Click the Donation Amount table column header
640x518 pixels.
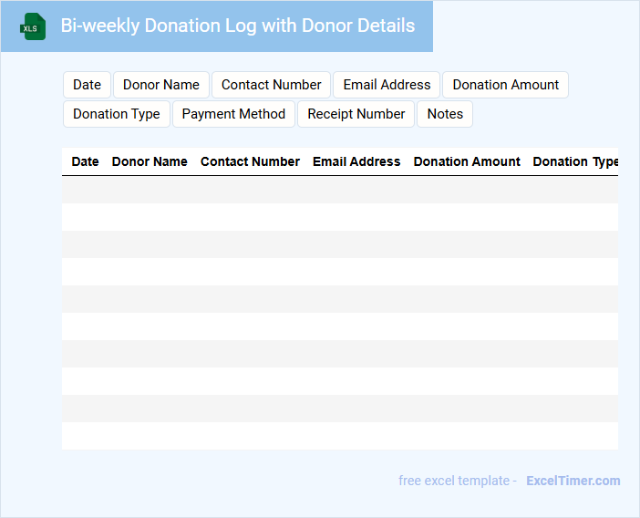467,161
